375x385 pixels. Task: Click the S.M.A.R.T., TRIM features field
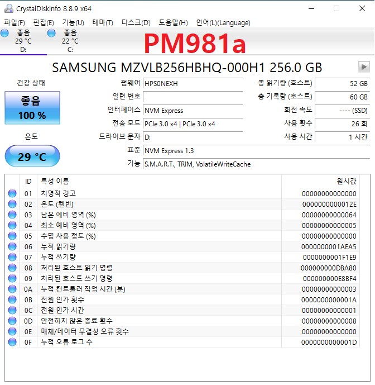pyautogui.click(x=256, y=164)
